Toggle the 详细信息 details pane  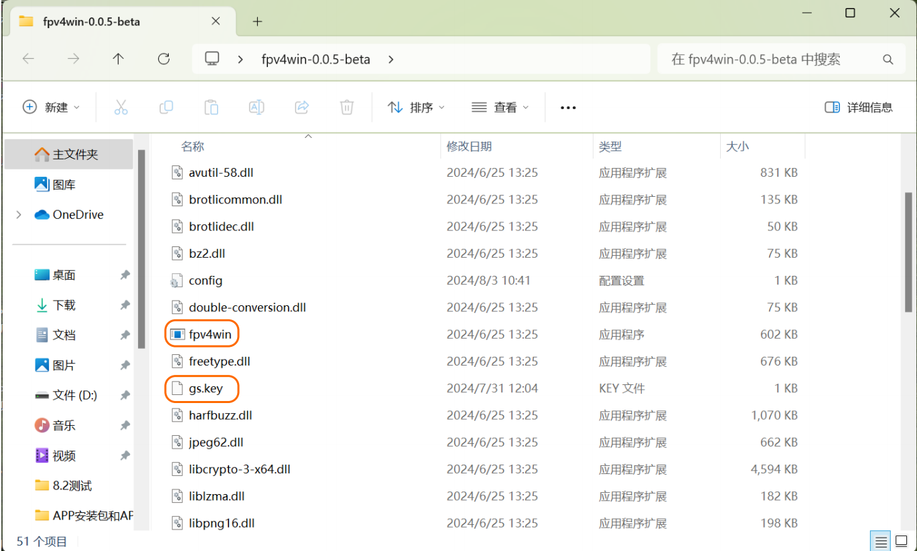click(859, 107)
